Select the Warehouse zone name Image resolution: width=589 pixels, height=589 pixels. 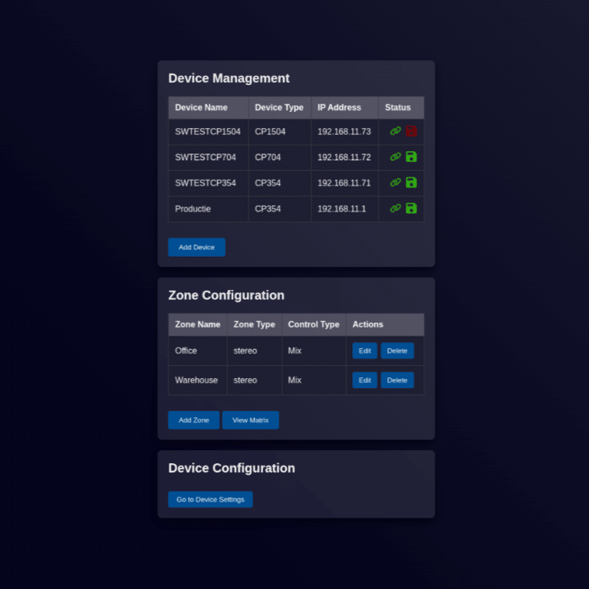click(x=196, y=380)
